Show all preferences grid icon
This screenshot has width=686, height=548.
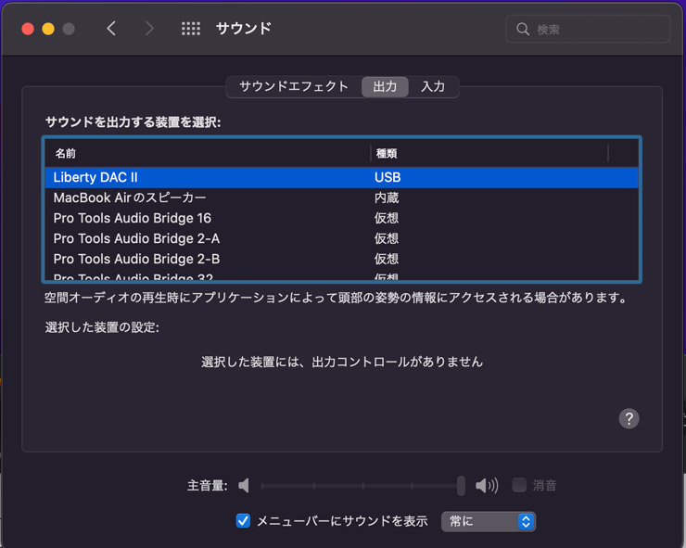(191, 29)
